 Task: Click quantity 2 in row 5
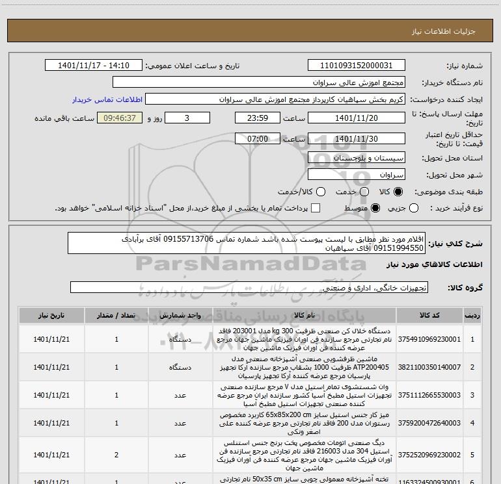[x=116, y=455]
